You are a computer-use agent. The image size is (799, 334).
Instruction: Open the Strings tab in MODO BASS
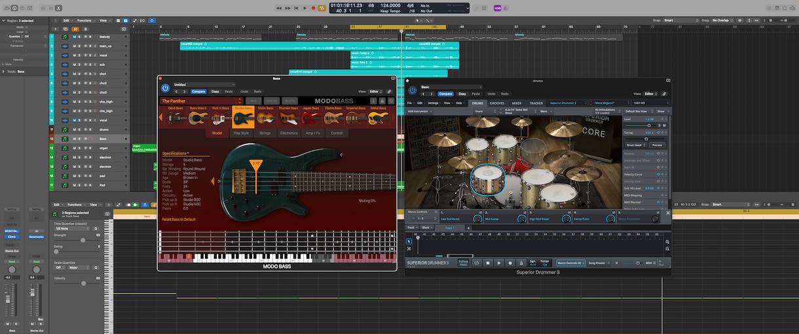(265, 133)
